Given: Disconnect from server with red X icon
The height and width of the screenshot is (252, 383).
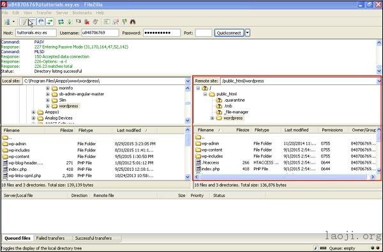Looking at the screenshot, I should [87, 22].
